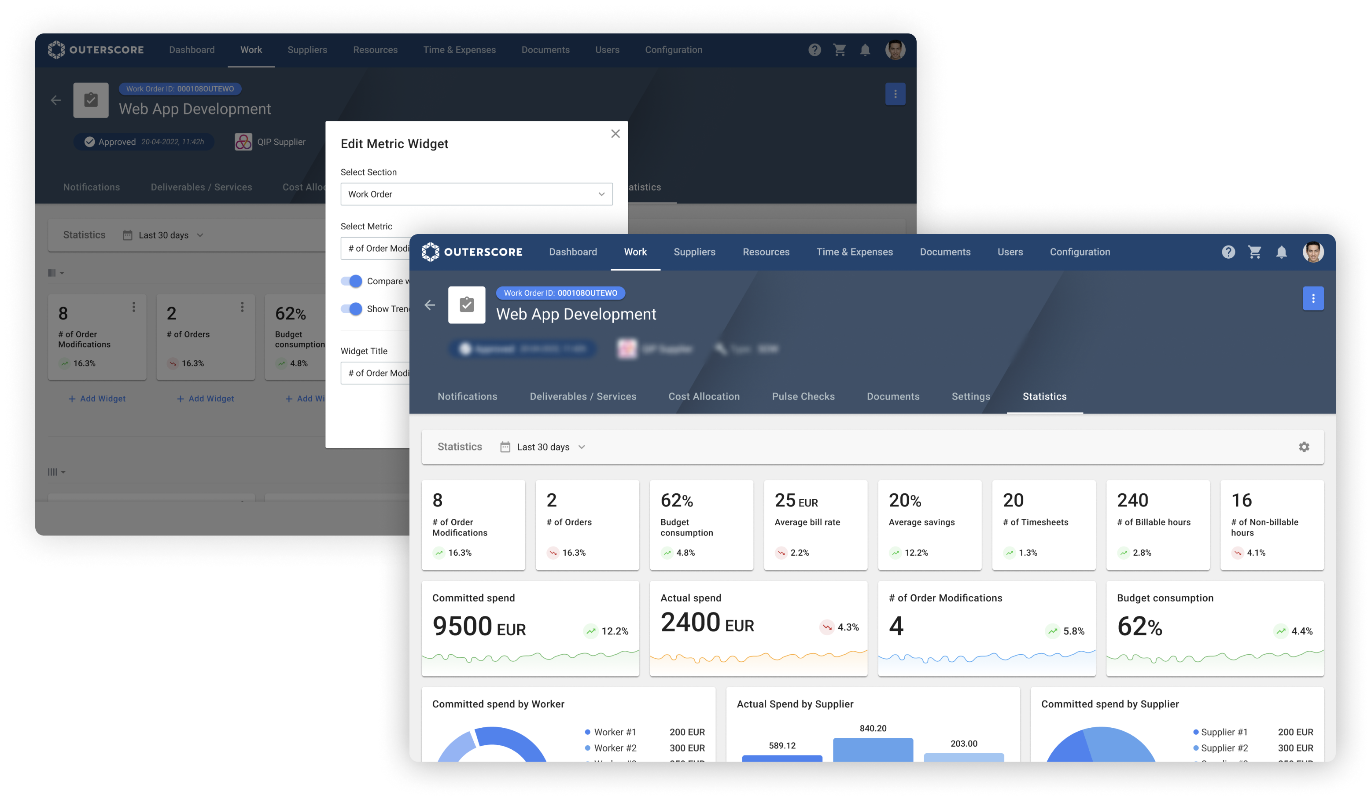Click Add Widget under # of Orders
This screenshot has width=1371, height=799.
[205, 399]
